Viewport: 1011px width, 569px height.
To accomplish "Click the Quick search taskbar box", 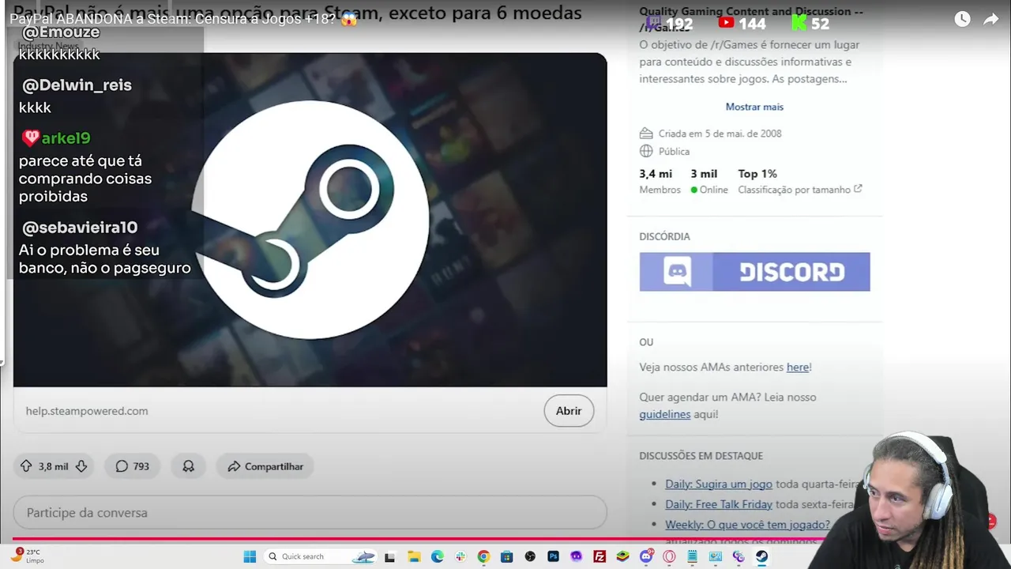I will click(x=320, y=556).
